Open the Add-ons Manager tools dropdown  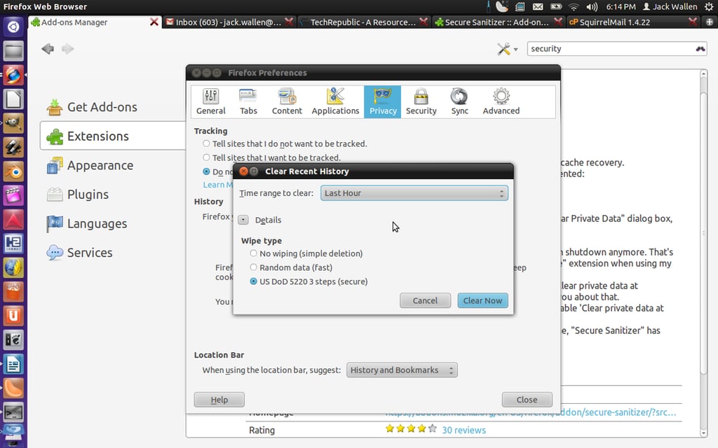pos(508,49)
